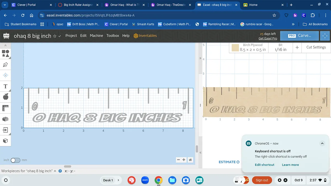This screenshot has width=331, height=186.
Task: Click the Birch Plywood material swatch
Action: click(235, 48)
